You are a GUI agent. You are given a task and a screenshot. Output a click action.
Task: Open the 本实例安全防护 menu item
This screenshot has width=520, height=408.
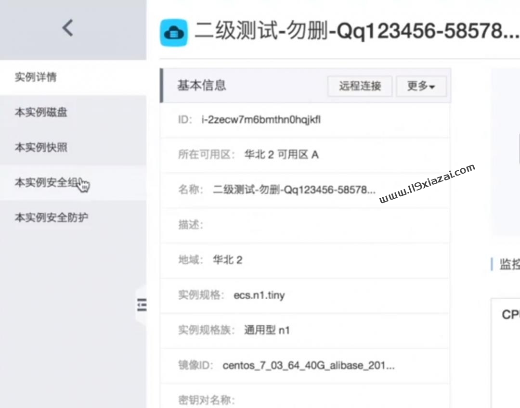pos(73,218)
